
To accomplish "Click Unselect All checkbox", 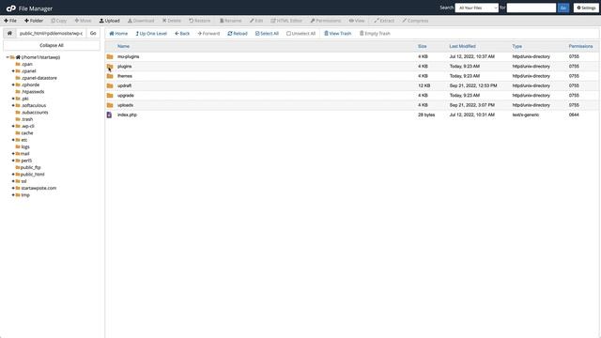I will (x=300, y=34).
